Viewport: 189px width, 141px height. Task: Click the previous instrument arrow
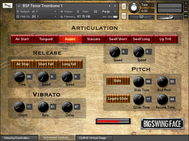109,6
